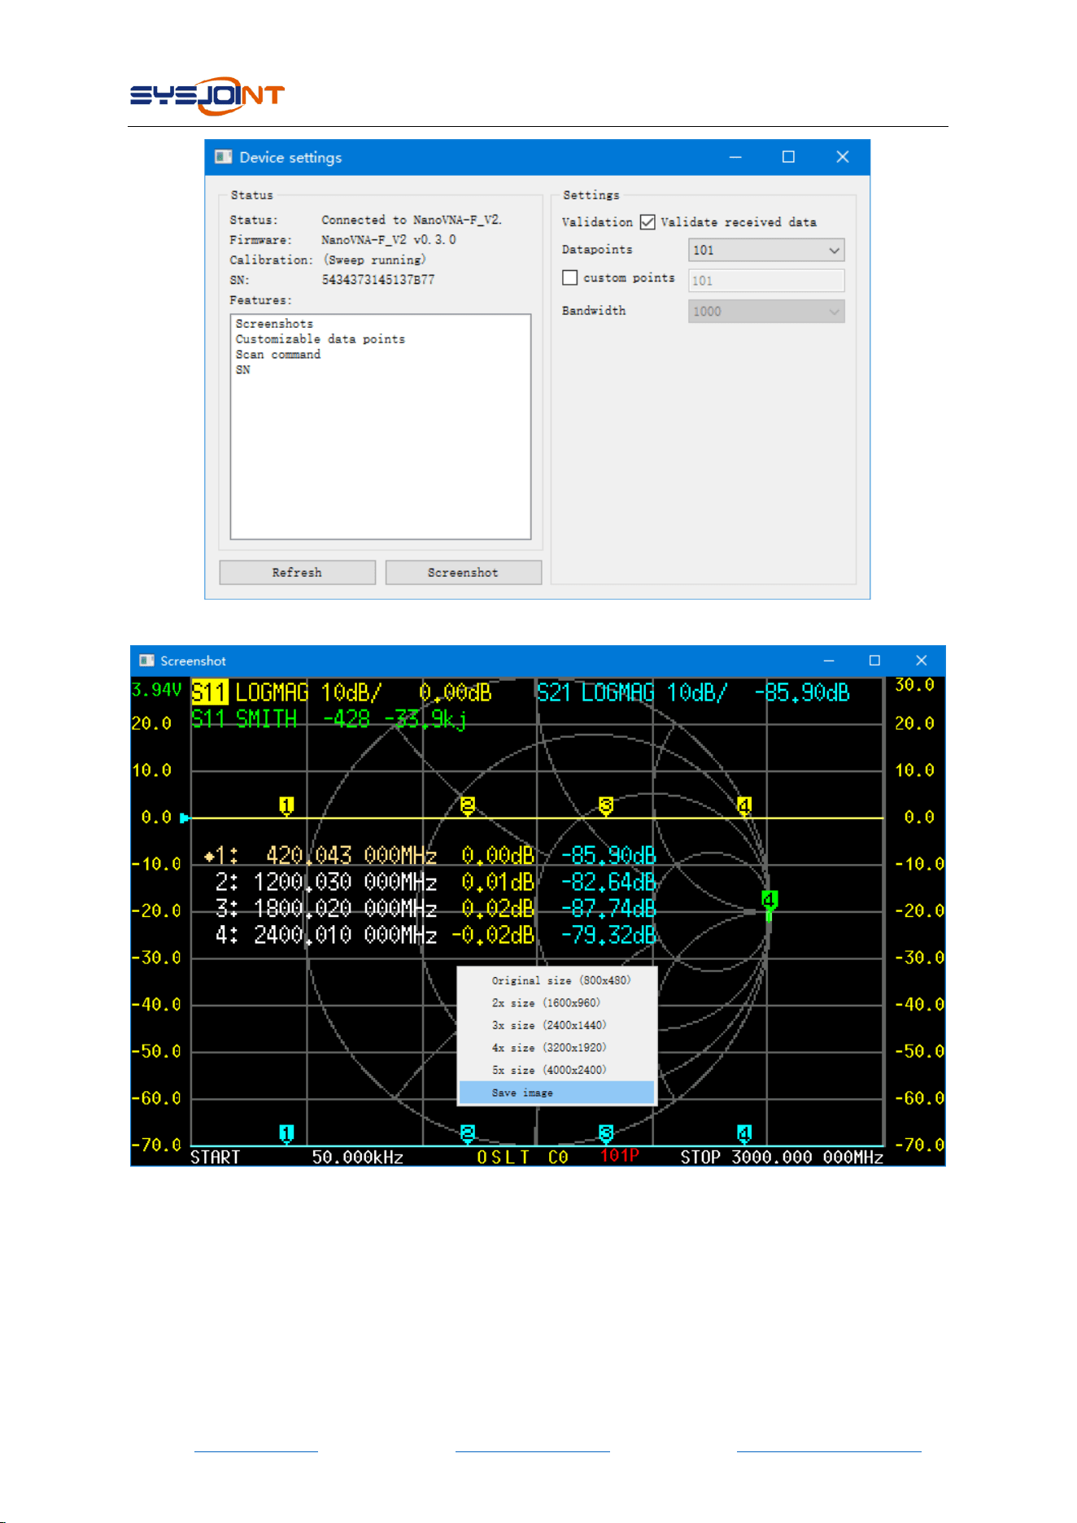The height and width of the screenshot is (1523, 1077).
Task: Click the OSLT calibration status text
Action: (x=503, y=1157)
